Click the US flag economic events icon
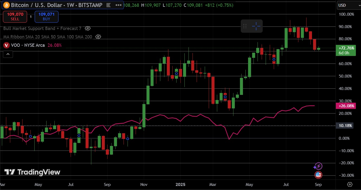Screen dimensions: 361x190 coord(318,175)
